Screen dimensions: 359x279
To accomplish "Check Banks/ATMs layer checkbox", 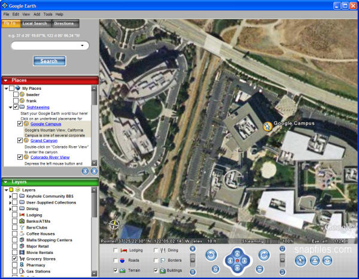I will [14, 221].
